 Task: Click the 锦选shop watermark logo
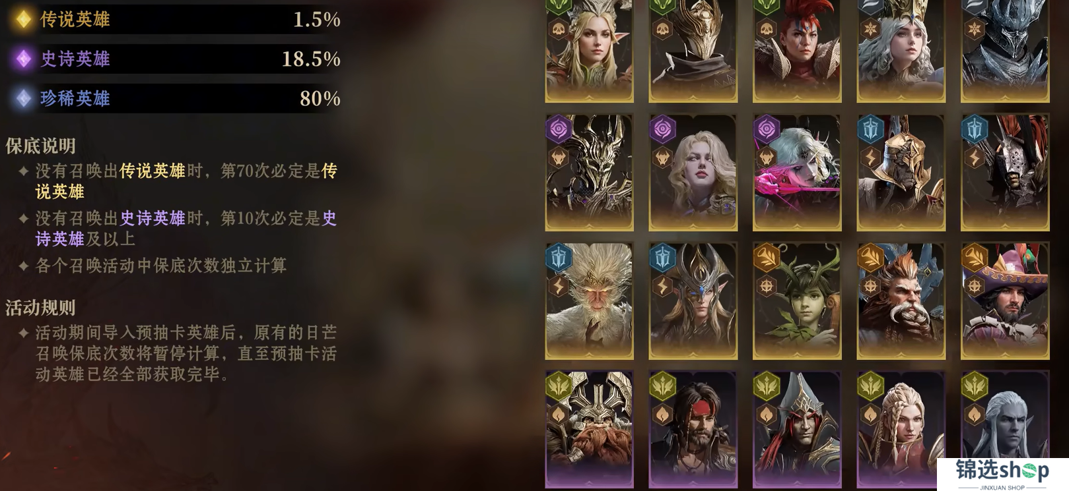click(1002, 474)
